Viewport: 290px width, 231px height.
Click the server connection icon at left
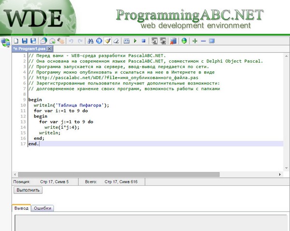5,42
